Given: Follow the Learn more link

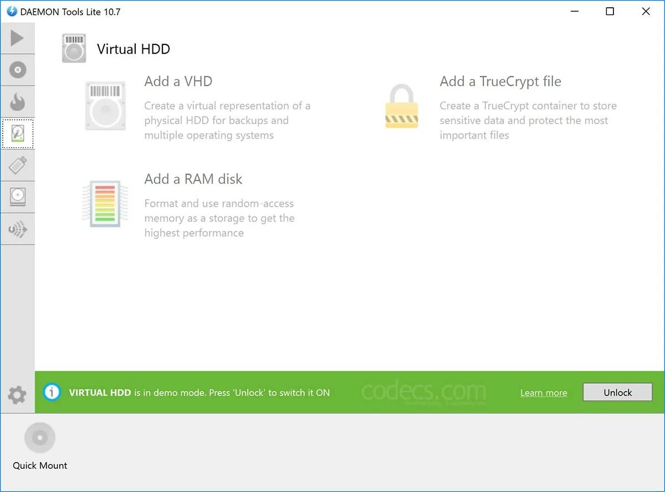Looking at the screenshot, I should pos(544,393).
